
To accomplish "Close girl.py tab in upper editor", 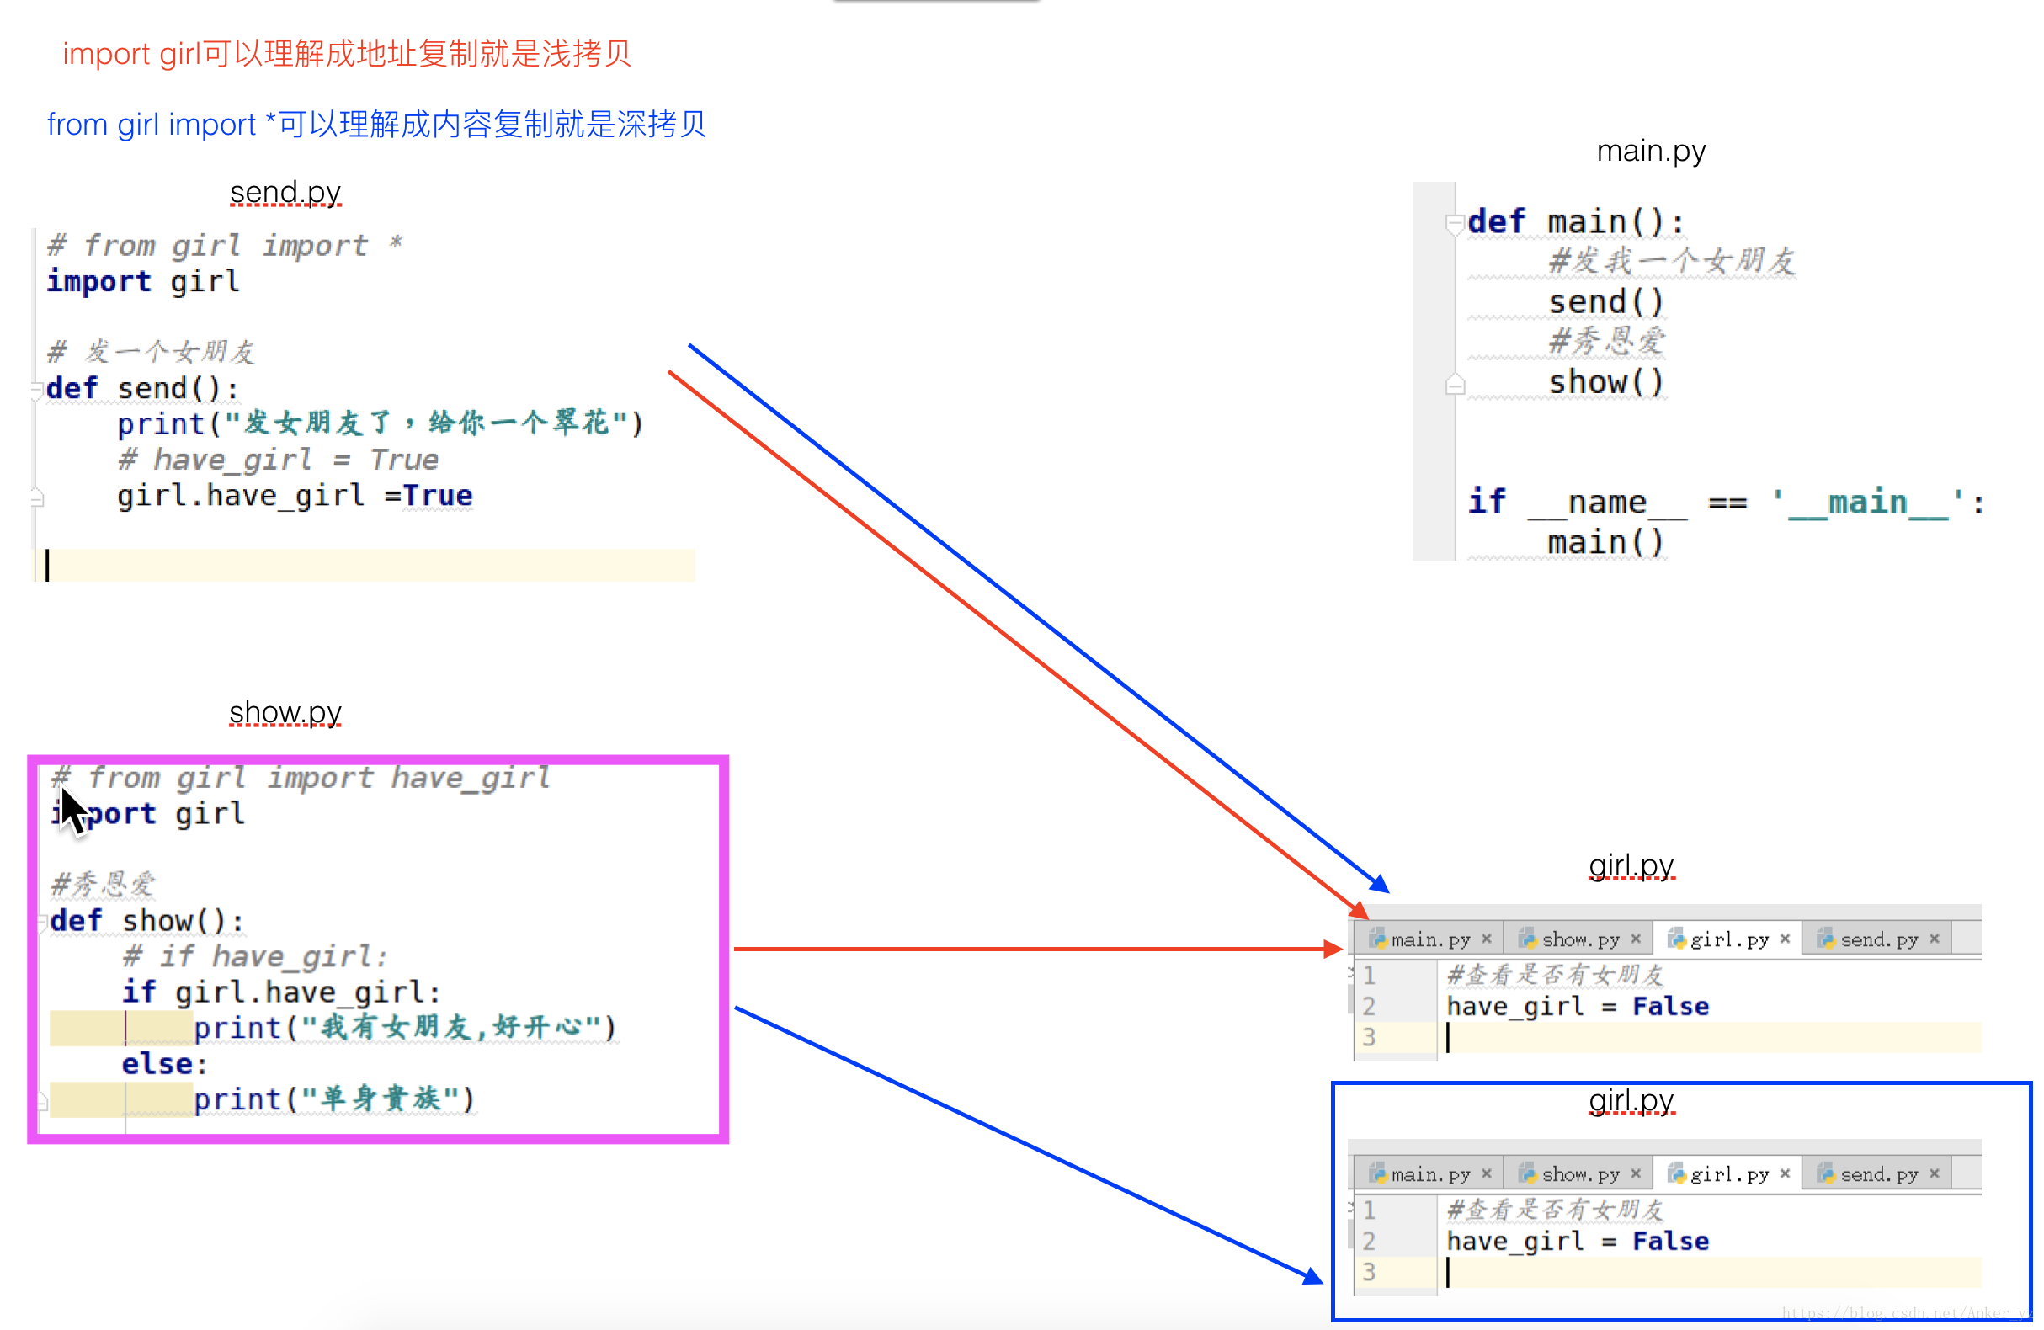I will [x=1786, y=939].
